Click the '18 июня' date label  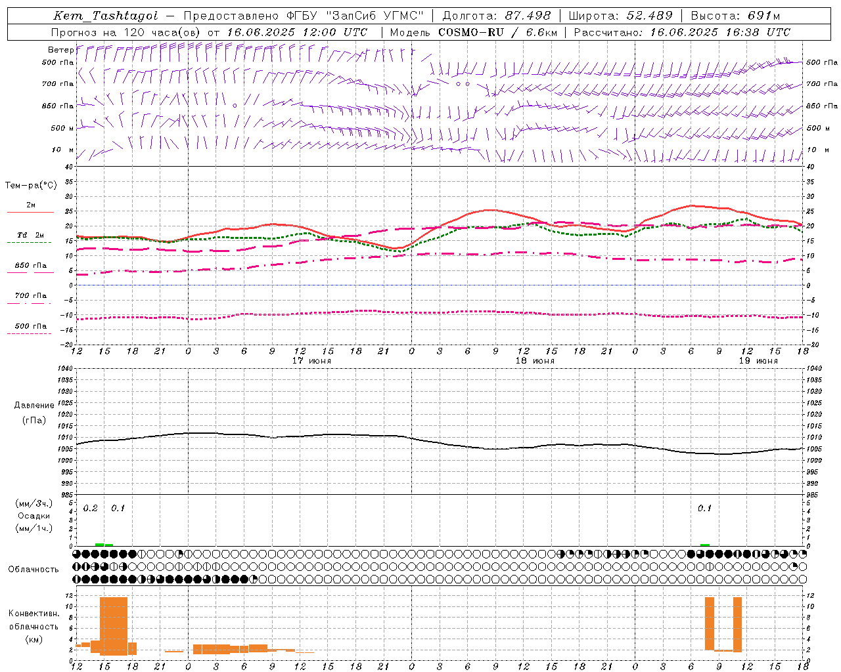click(535, 361)
